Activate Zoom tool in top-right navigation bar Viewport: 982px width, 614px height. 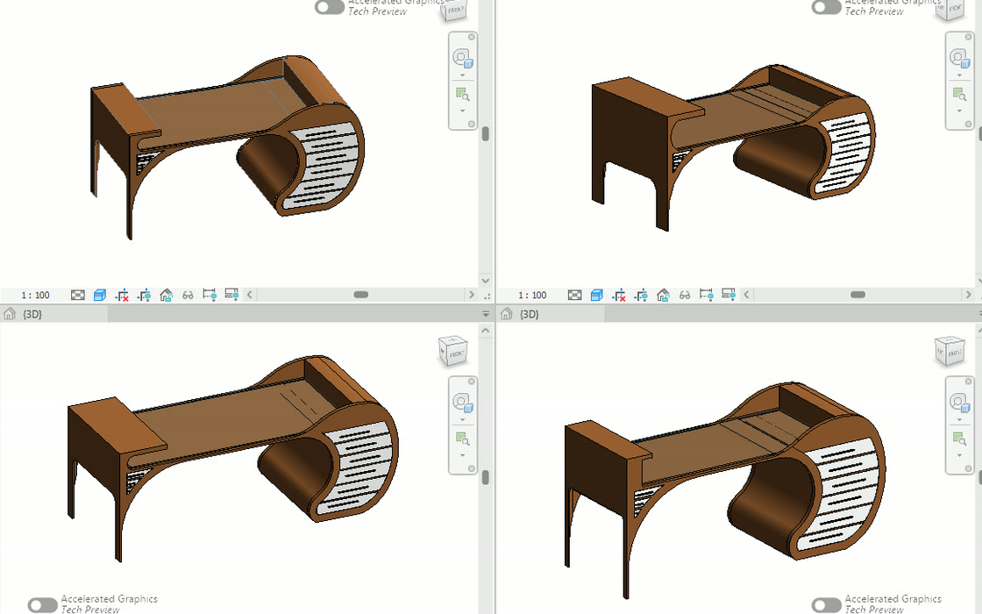[x=959, y=94]
